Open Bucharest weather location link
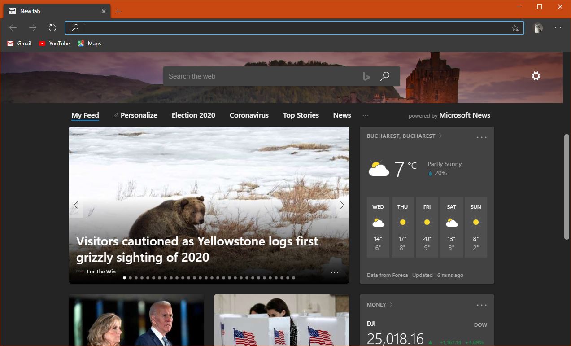Screen dimensions: 571x346 click(x=401, y=136)
